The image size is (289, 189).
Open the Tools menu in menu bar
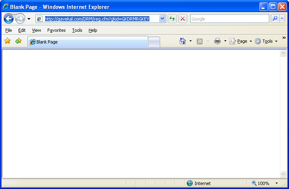coord(77,30)
